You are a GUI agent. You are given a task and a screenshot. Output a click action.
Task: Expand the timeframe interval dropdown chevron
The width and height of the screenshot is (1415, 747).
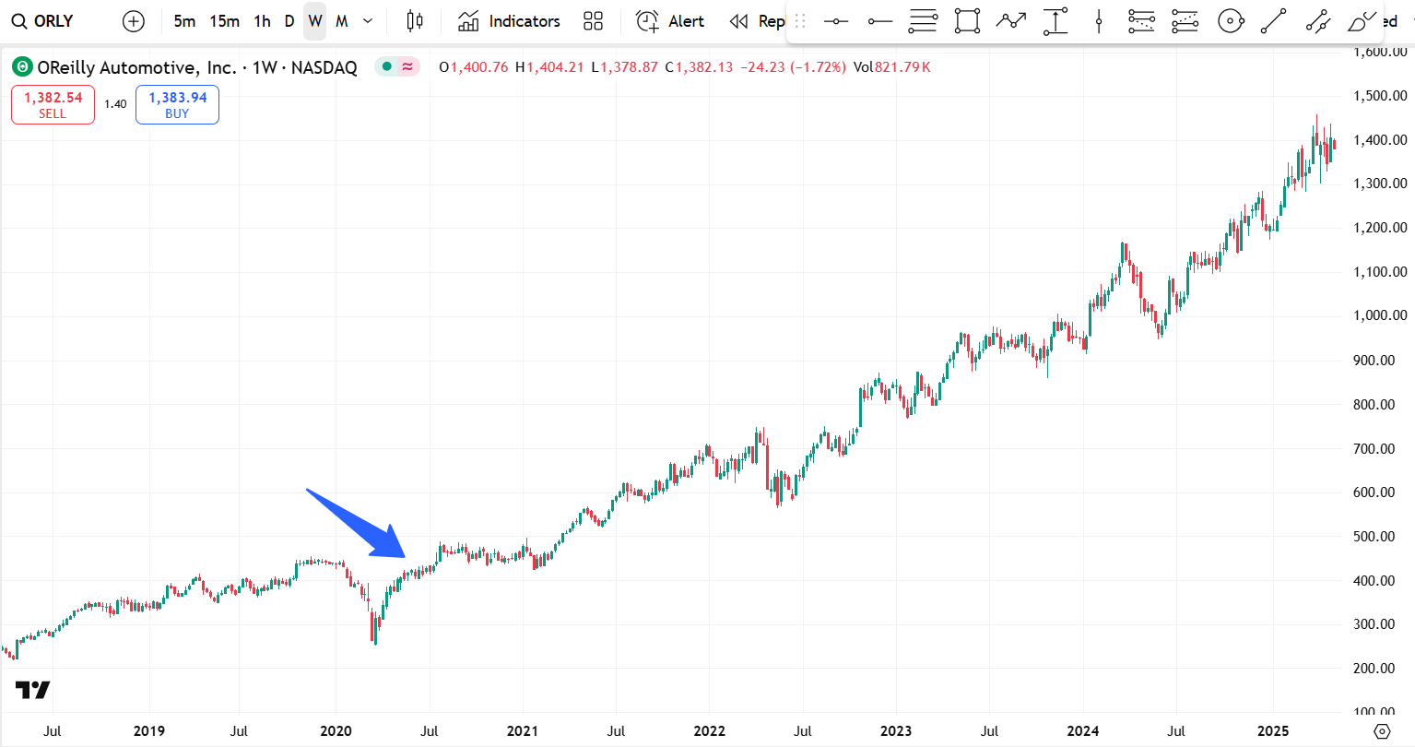coord(368,20)
